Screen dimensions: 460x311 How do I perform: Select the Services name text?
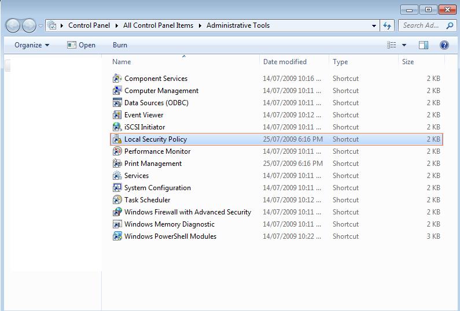click(x=137, y=176)
